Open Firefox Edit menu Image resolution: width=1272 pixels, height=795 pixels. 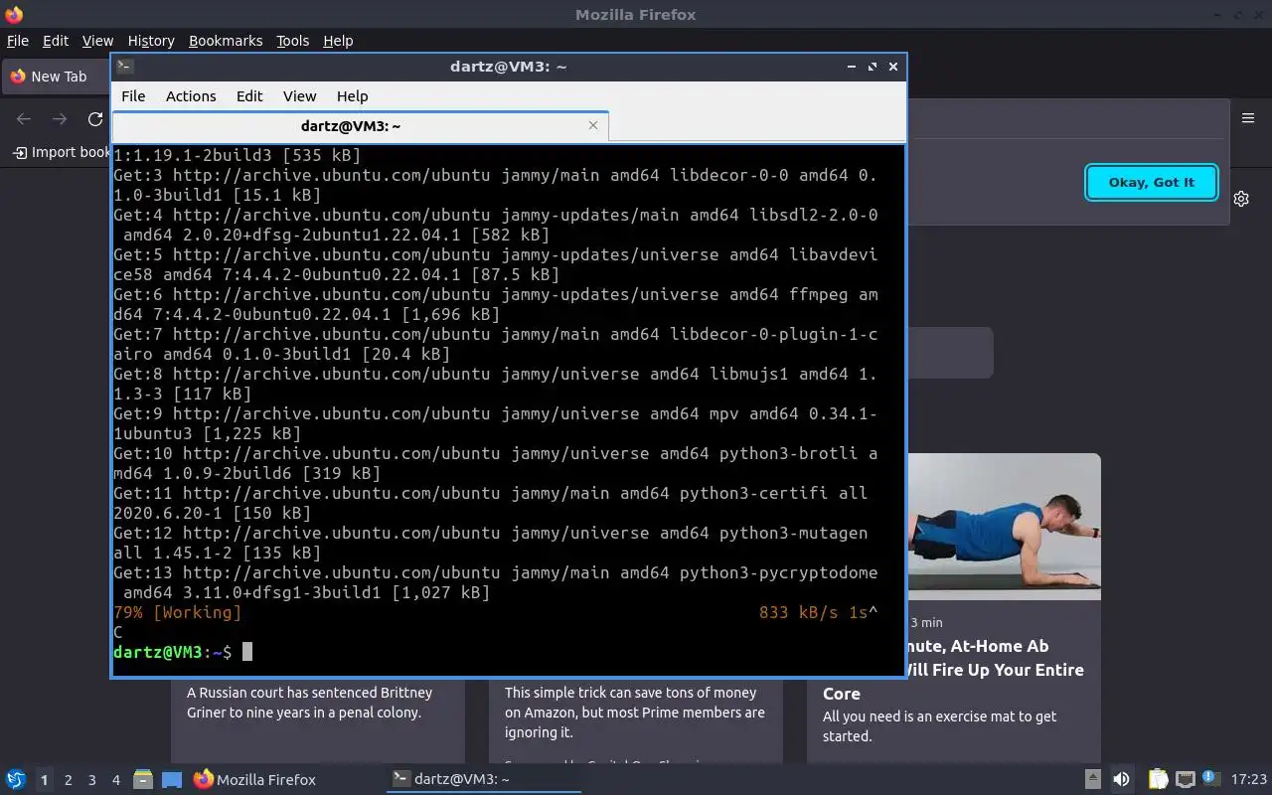pos(56,41)
